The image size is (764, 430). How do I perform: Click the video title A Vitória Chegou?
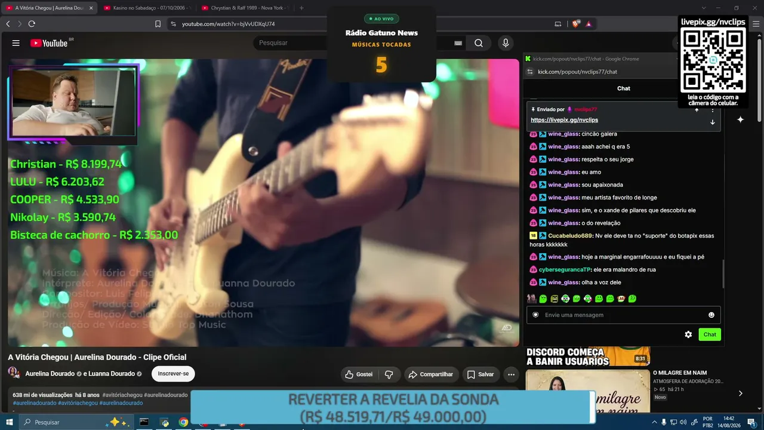pyautogui.click(x=97, y=357)
